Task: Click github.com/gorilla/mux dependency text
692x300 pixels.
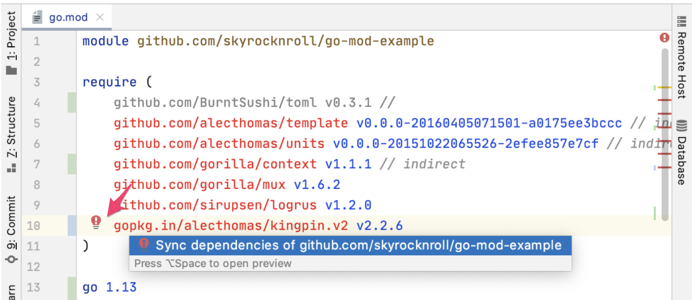Action: pyautogui.click(x=200, y=185)
